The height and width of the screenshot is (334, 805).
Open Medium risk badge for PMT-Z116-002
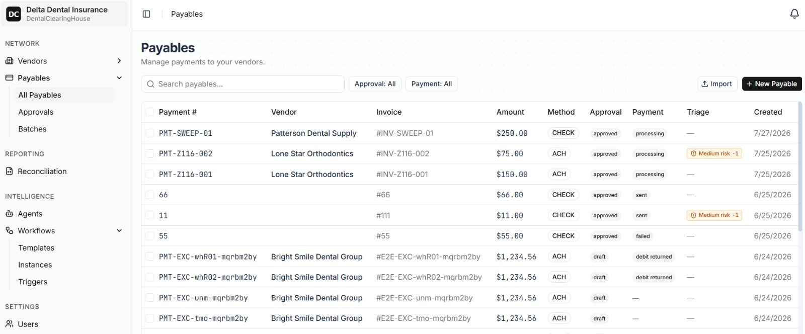[714, 154]
